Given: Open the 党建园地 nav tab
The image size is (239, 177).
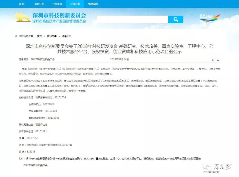Looking at the screenshot, I should click(x=93, y=4).
